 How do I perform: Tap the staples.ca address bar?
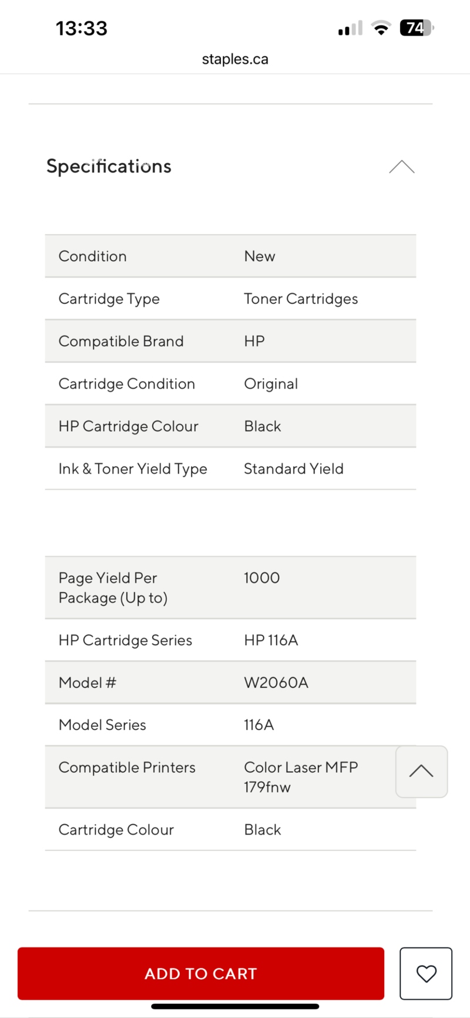coord(235,59)
